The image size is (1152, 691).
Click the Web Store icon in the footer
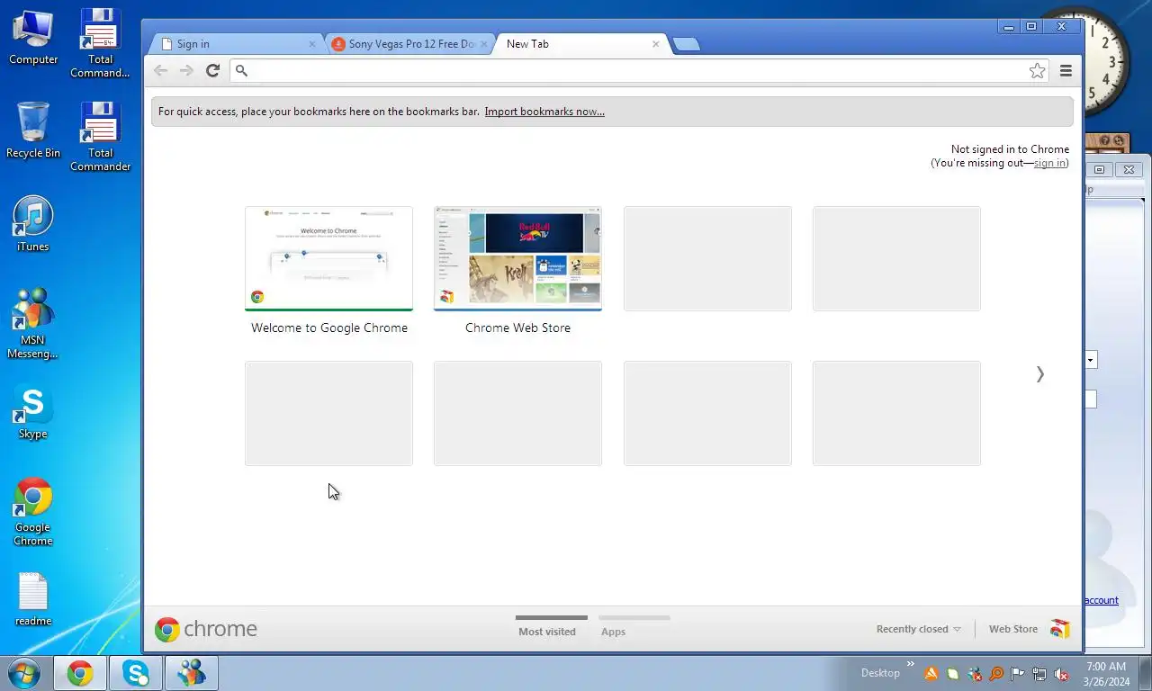(1060, 629)
